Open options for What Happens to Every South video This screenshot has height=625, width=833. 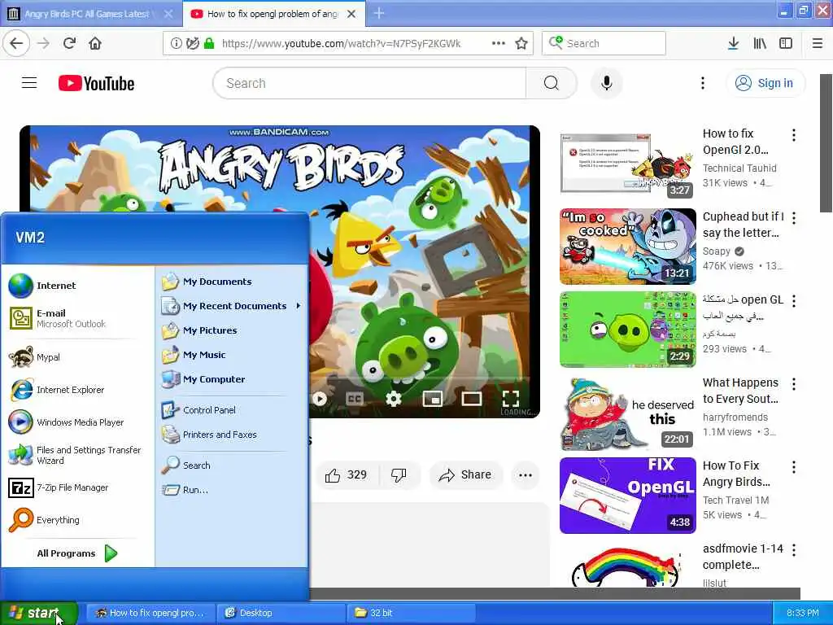[x=794, y=384]
